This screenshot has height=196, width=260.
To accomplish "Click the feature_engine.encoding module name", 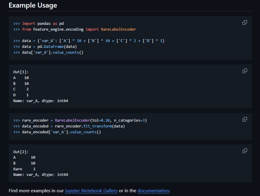I will pos(58,29).
